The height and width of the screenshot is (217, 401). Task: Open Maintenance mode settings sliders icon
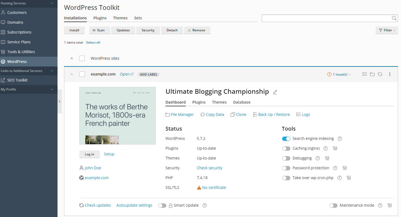390,205
